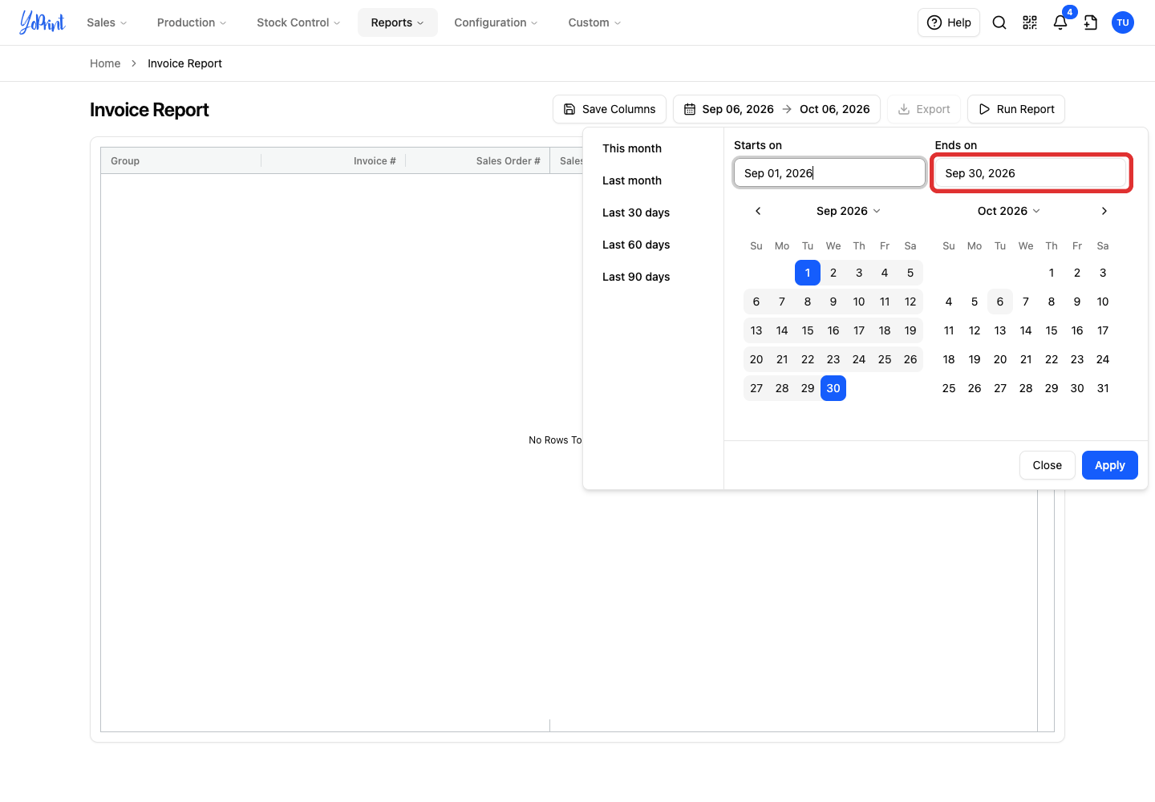Viewport: 1155px width, 802px height.
Task: Open the Sep 2026 month picker
Action: coord(849,211)
